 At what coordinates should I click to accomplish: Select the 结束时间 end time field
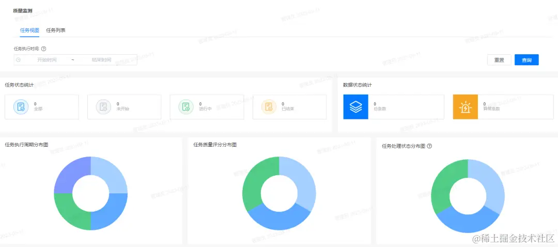(101, 60)
